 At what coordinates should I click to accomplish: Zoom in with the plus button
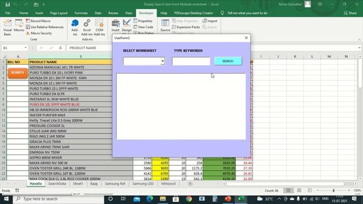(349, 190)
